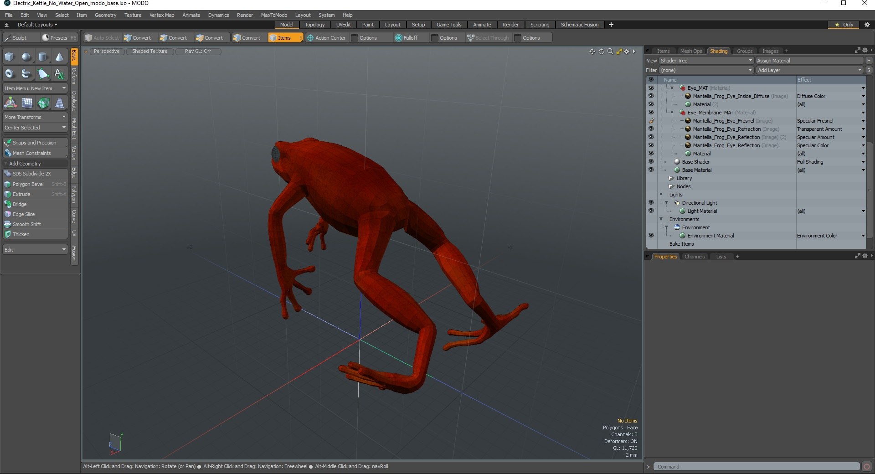The height and width of the screenshot is (474, 875).
Task: Open the Edit dropdown in left panel
Action: pyautogui.click(x=35, y=250)
